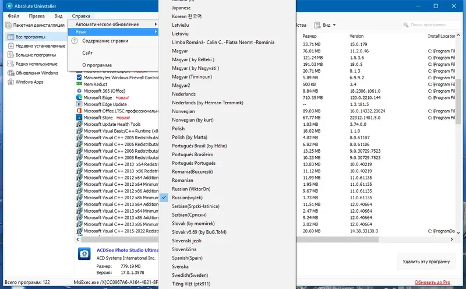Open the Spravka menu
The width and height of the screenshot is (466, 289).
tap(81, 16)
